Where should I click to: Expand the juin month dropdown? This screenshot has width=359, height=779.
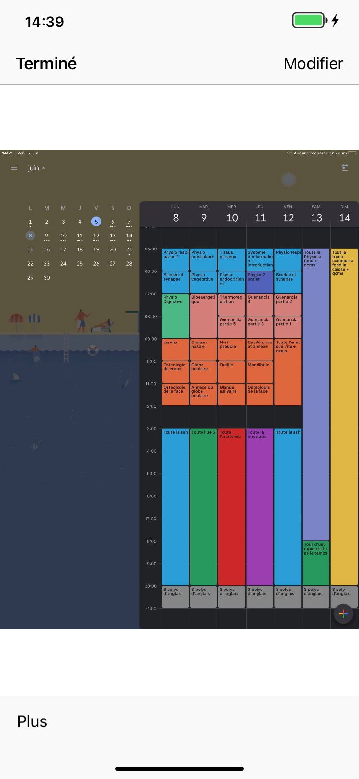pyautogui.click(x=36, y=168)
